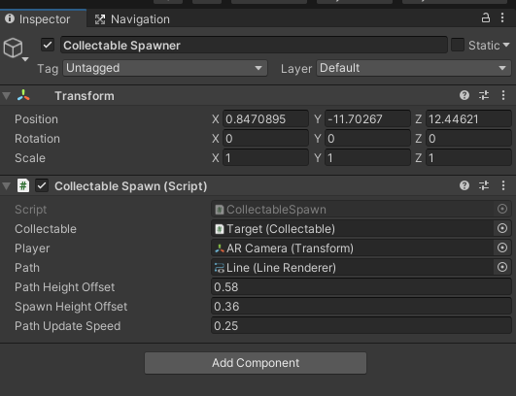Edit Position Z field
The width and height of the screenshot is (516, 396).
point(468,119)
